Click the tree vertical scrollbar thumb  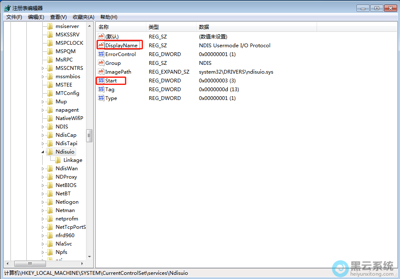pyautogui.click(x=89, y=136)
